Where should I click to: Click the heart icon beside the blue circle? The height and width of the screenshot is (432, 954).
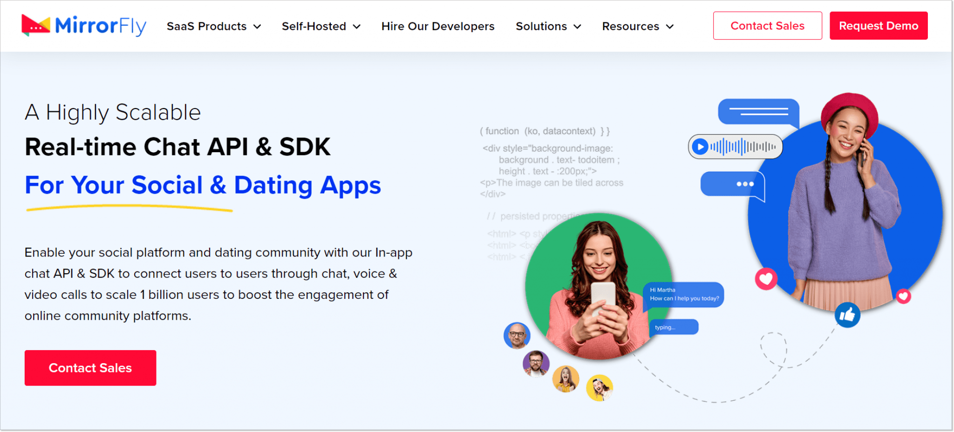pos(766,279)
